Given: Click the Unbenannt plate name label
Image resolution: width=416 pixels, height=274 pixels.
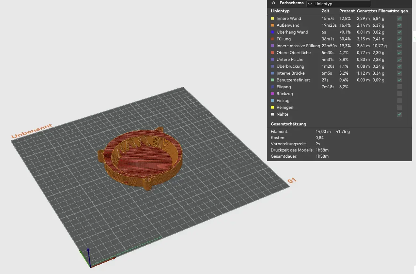Looking at the screenshot, I should point(32,130).
